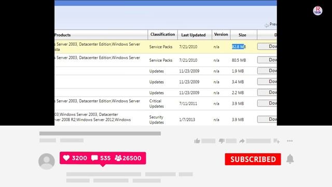Click Download button for 80.5 MB row
This screenshot has height=187, width=332.
pyautogui.click(x=267, y=60)
